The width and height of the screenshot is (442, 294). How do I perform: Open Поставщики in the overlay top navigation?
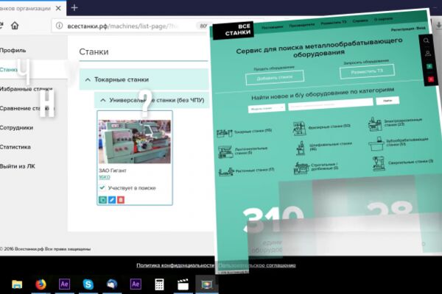coord(272,27)
